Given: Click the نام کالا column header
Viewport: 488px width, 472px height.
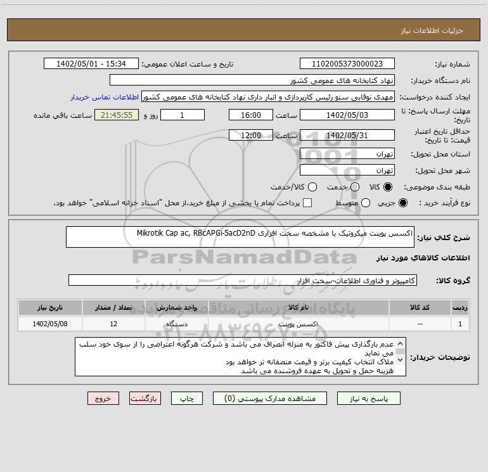Looking at the screenshot, I should 299,307.
